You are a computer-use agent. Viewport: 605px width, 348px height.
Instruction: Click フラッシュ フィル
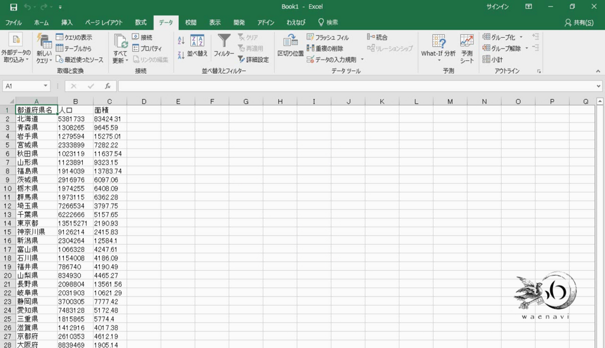[327, 37]
